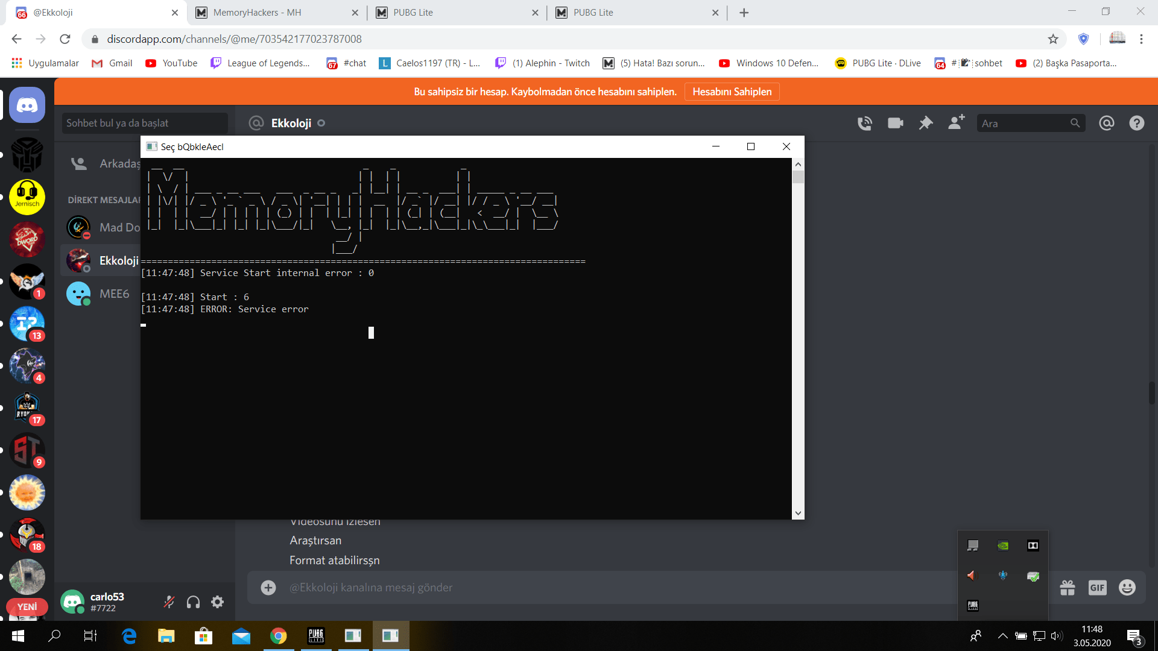The width and height of the screenshot is (1158, 651).
Task: Open Windows notification center
Action: coord(1134,637)
